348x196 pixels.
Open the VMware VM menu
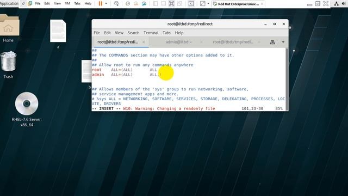pos(67,4)
